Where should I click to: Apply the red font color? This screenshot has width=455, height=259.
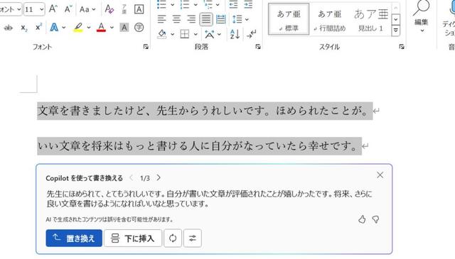click(101, 28)
